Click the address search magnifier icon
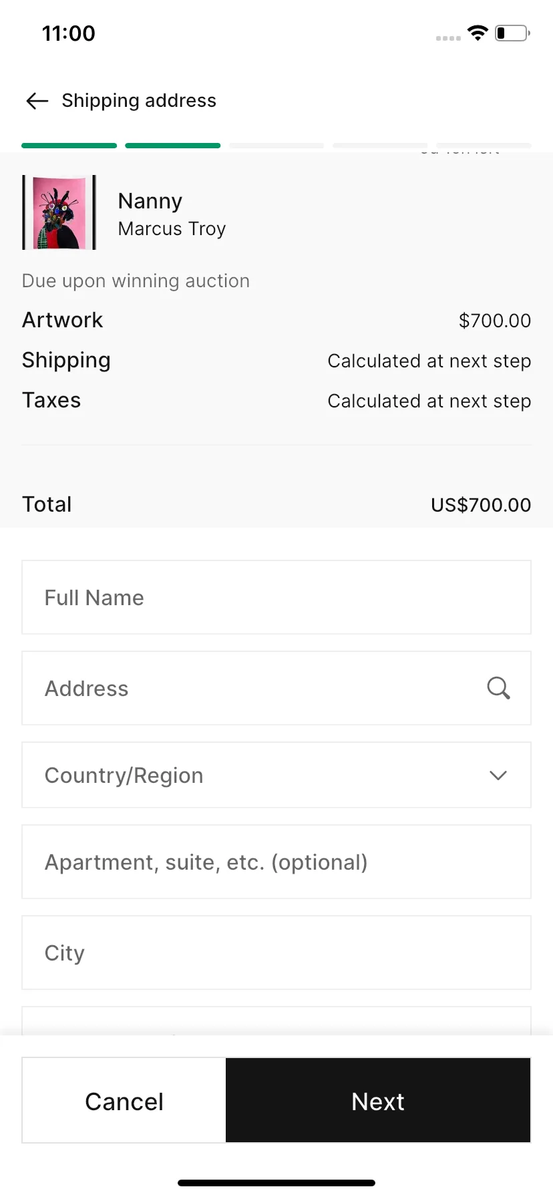 click(498, 688)
